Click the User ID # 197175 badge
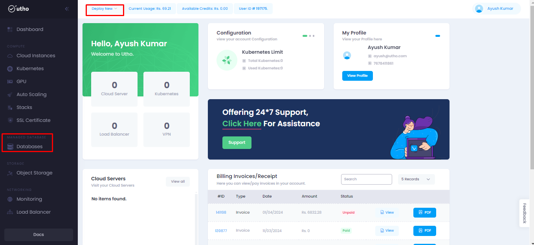534x245 pixels. [253, 9]
